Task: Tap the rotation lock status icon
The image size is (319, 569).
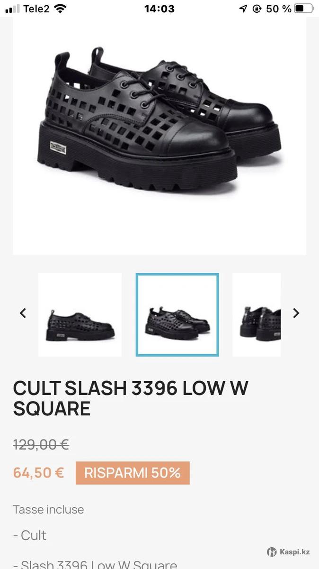Action: (257, 9)
